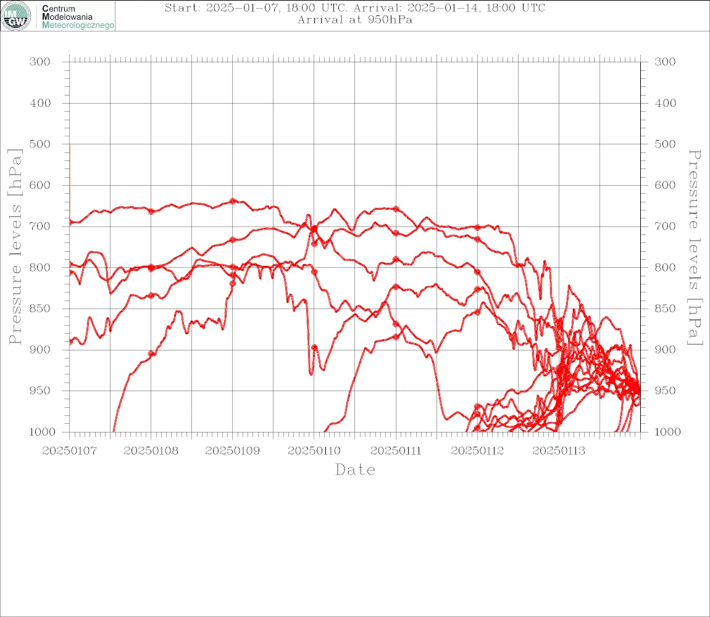Click the left axis value 600
The width and height of the screenshot is (710, 617).
click(x=40, y=185)
